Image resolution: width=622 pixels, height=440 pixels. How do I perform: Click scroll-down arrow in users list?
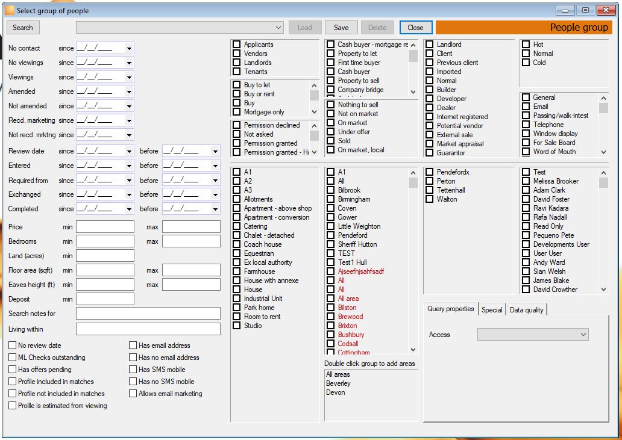[604, 290]
